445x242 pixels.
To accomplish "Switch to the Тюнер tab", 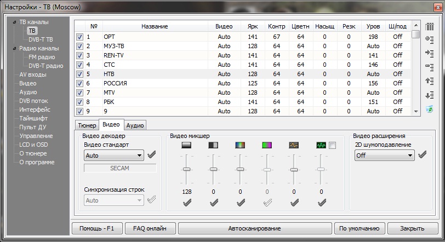I will [85, 125].
